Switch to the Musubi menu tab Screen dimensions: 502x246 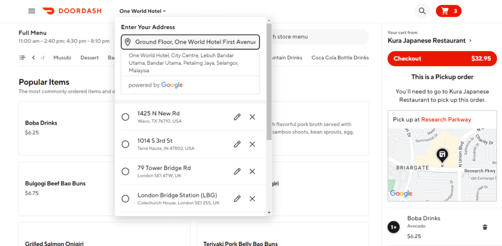tap(62, 58)
